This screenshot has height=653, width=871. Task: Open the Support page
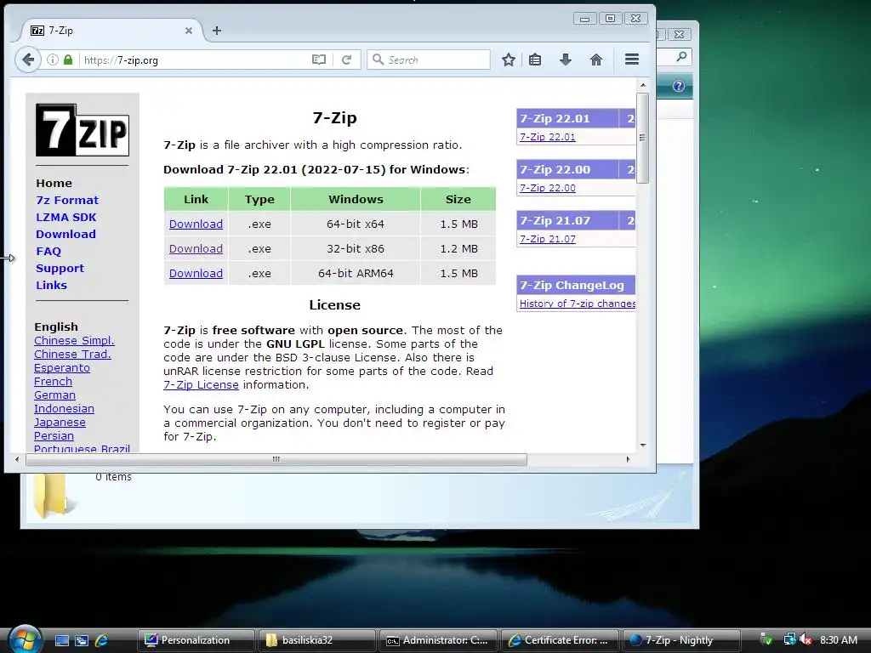click(x=60, y=268)
